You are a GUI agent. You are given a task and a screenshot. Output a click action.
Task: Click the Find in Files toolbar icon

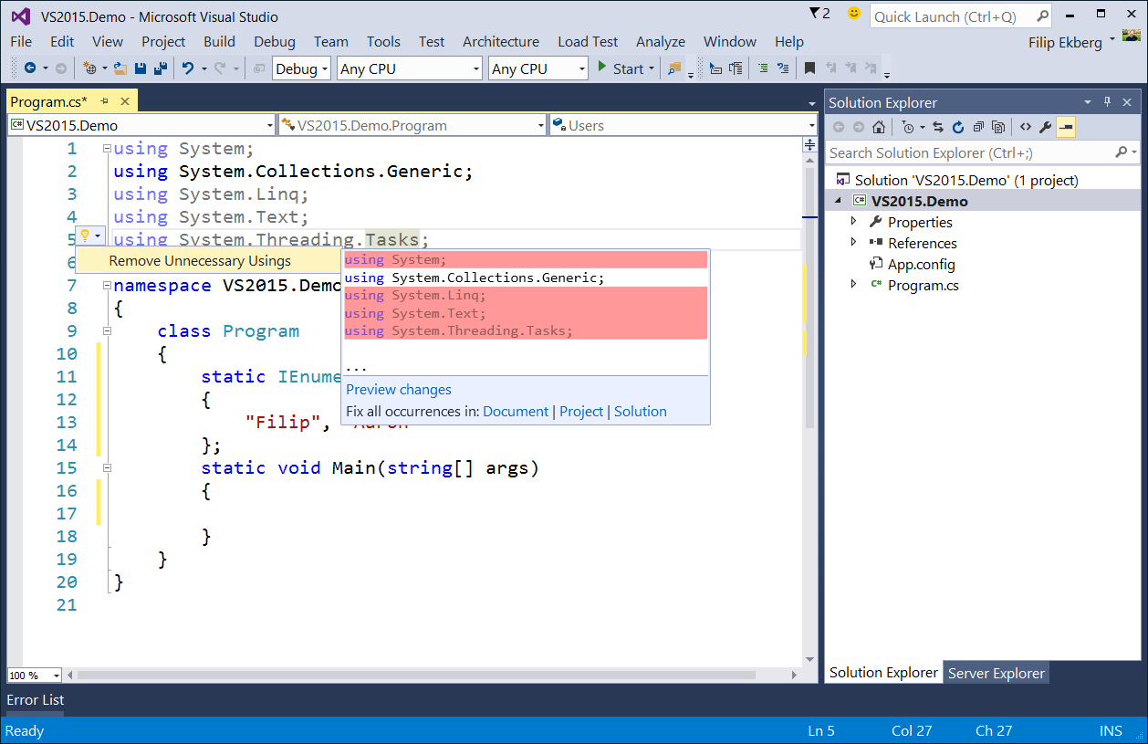(x=674, y=68)
